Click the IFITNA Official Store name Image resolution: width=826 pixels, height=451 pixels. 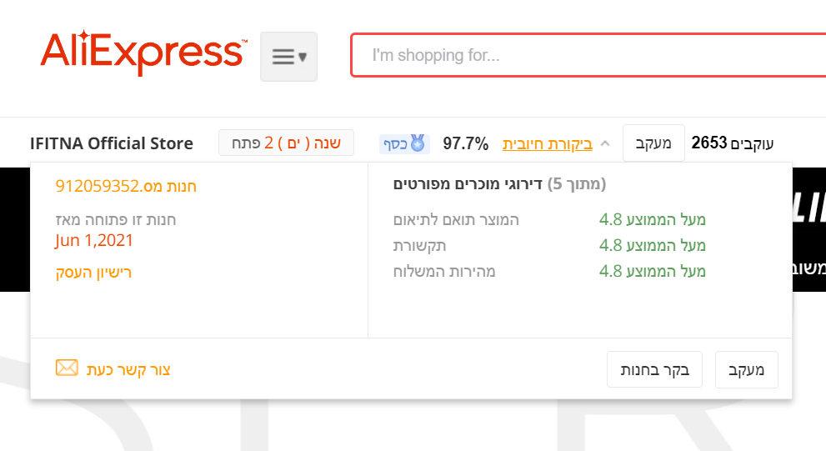[x=111, y=143]
